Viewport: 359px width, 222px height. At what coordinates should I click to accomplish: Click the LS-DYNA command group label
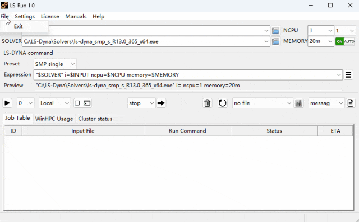click(x=28, y=53)
